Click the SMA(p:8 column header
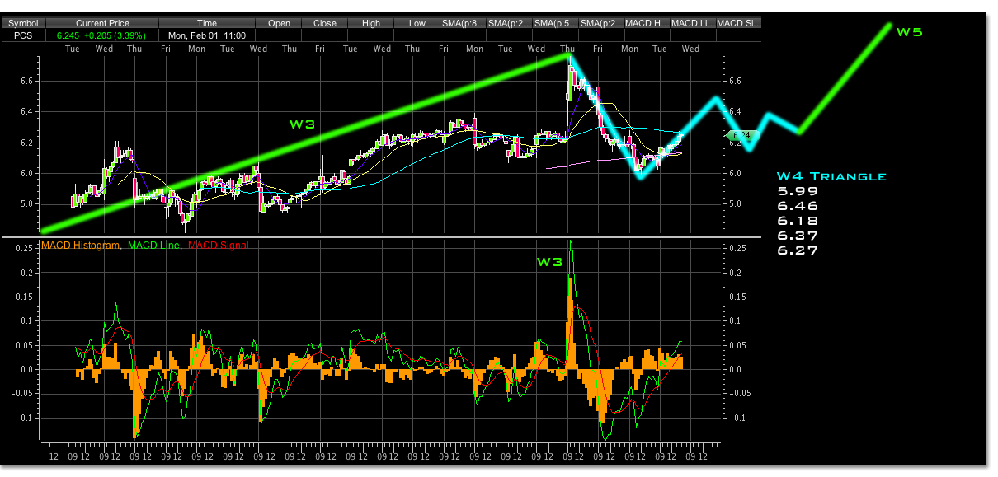Viewport: 998px width, 477px height. (x=464, y=23)
